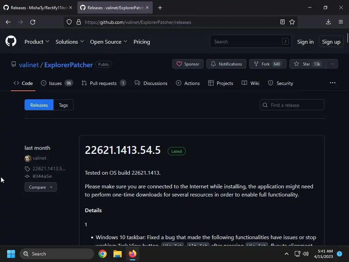Show hidden system tray icons chevron
This screenshot has width=349, height=262.
(287, 254)
